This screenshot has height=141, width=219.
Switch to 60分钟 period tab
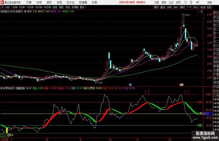pos(47,7)
